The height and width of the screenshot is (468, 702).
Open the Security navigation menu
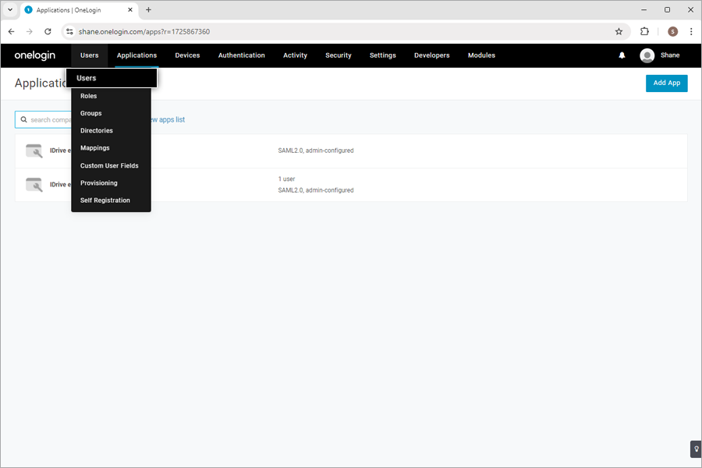point(339,55)
